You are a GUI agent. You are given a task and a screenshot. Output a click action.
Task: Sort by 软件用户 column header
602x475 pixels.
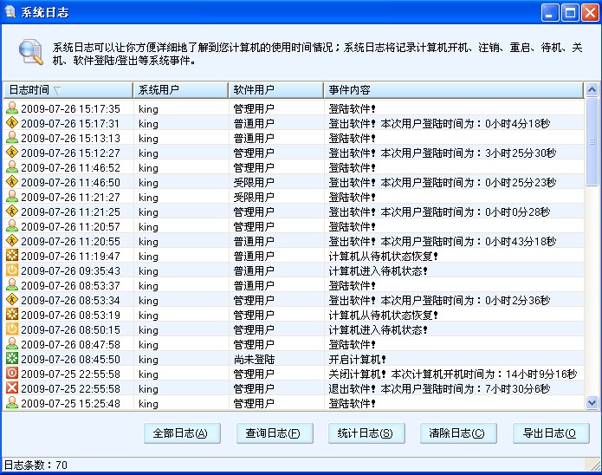click(275, 90)
